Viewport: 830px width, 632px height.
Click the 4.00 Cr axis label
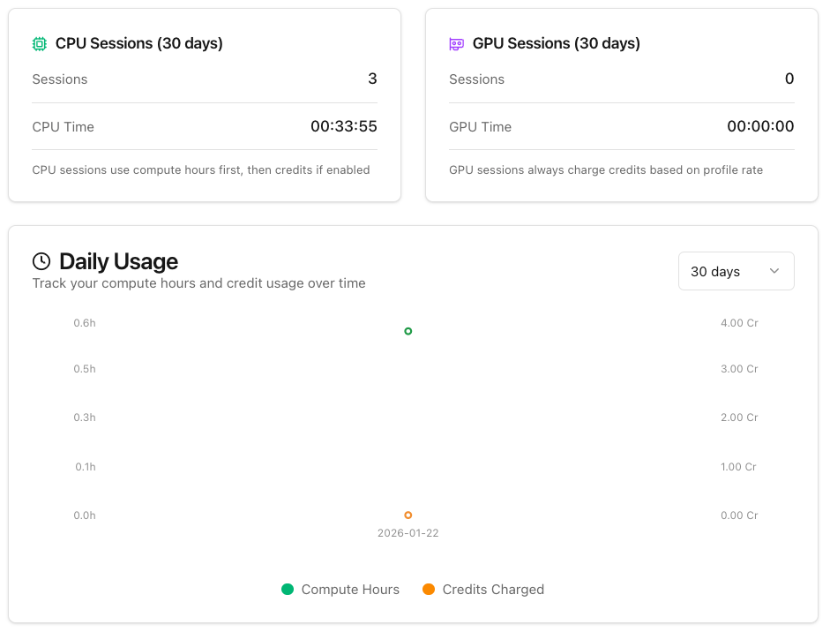(x=739, y=323)
